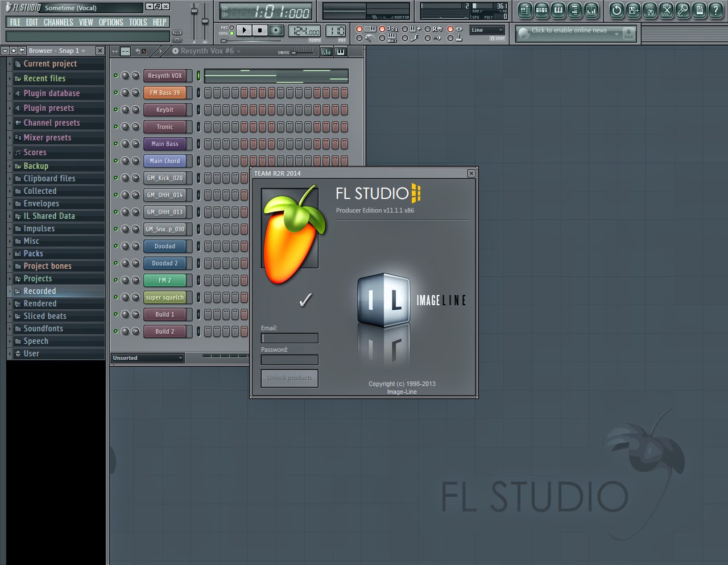Open the playlist view icon
This screenshot has width=728, height=565.
525,10
